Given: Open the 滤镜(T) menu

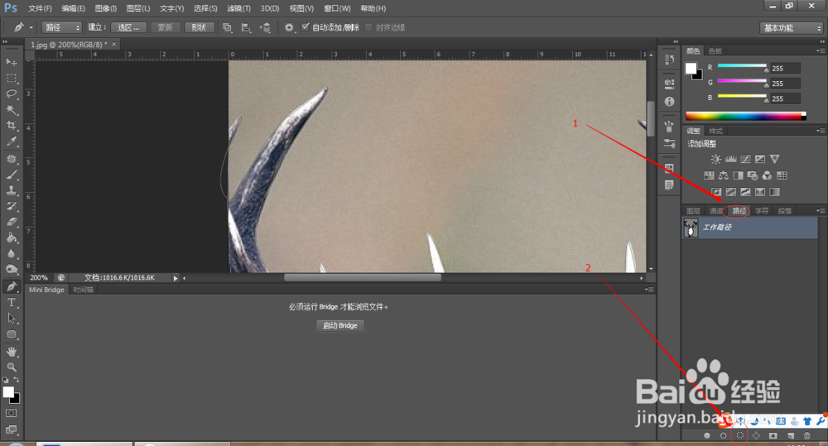Looking at the screenshot, I should pyautogui.click(x=238, y=8).
